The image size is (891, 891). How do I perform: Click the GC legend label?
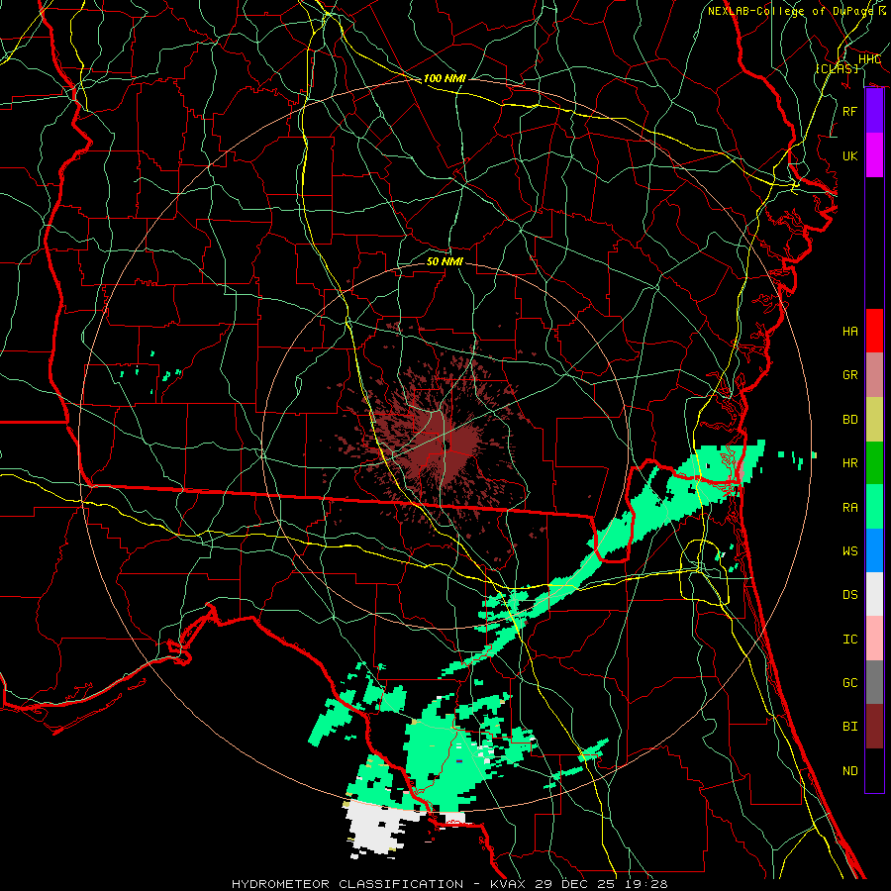[849, 683]
